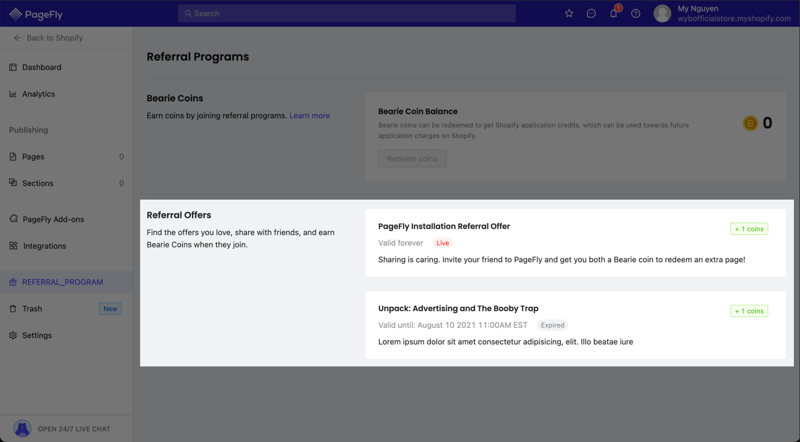Click the user avatar picture
The image size is (800, 442).
point(662,13)
